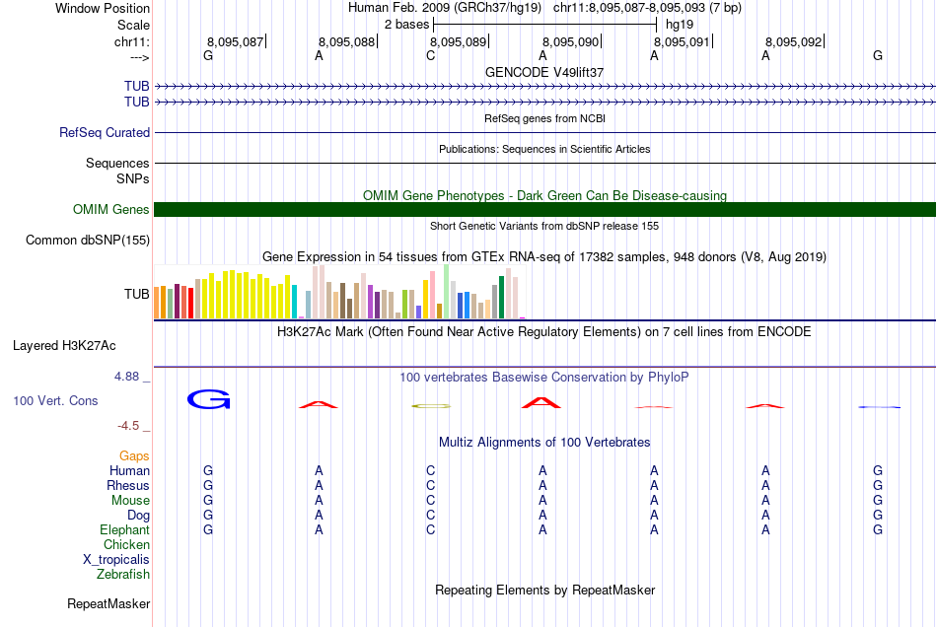This screenshot has width=937, height=627.
Task: Click the SNPs track label
Action: pyautogui.click(x=133, y=178)
